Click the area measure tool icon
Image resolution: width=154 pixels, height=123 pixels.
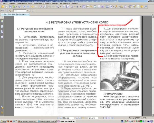(x=10, y=11)
